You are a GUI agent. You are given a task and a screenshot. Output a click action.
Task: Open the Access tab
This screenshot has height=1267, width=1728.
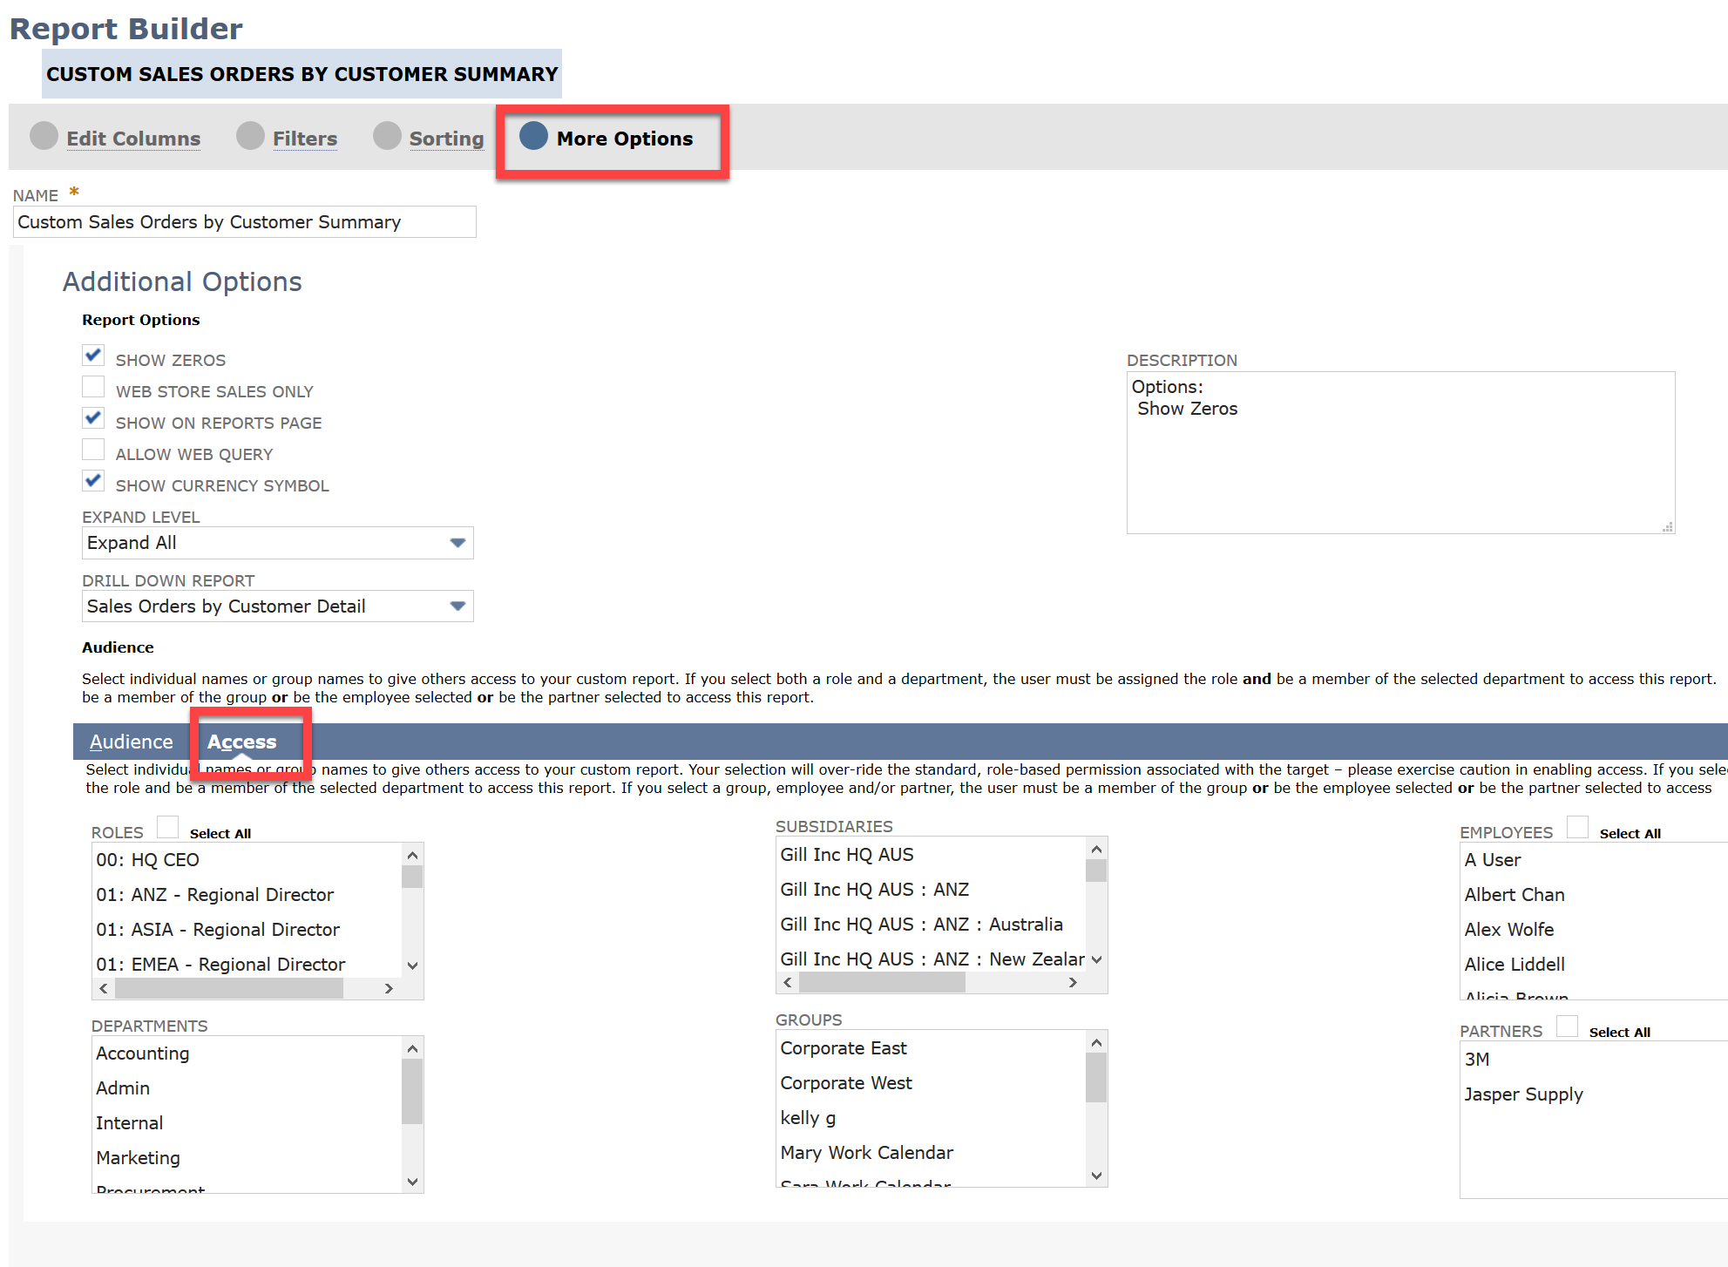click(x=241, y=742)
